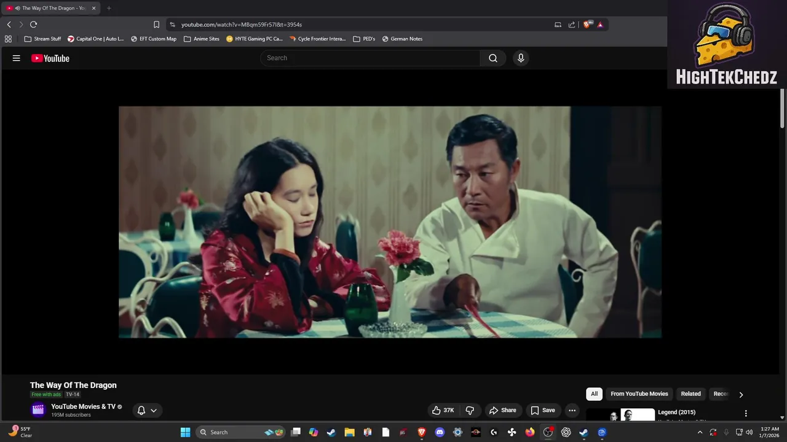Click the Brave Shields lion icon
787x442 pixels.
[588, 25]
